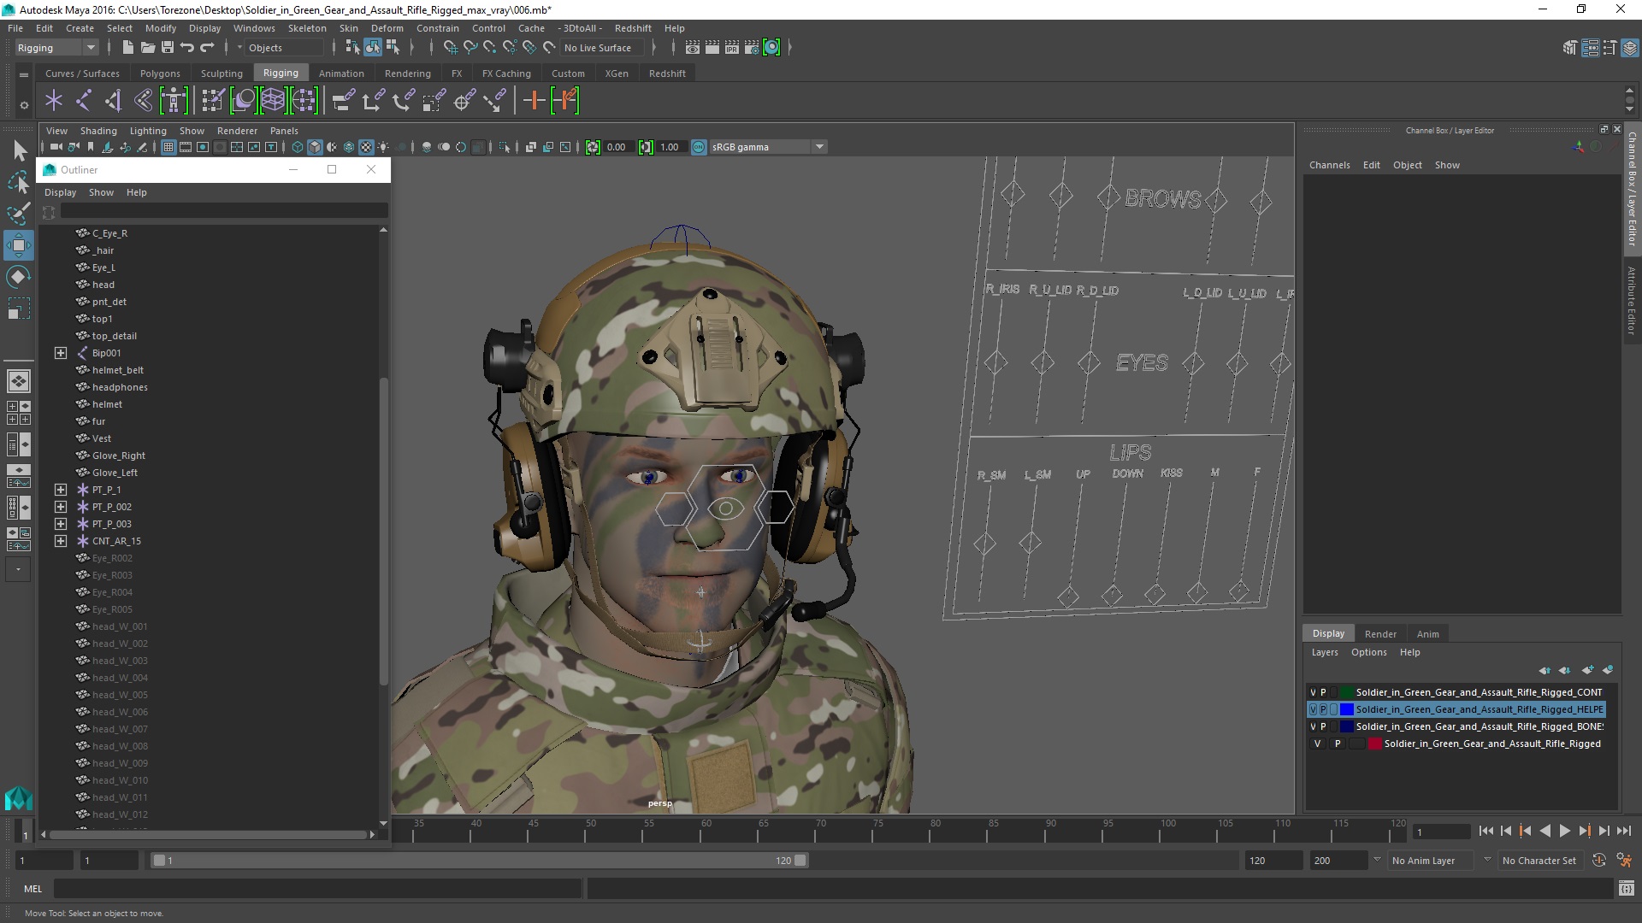Screen dimensions: 1642x923
Task: Select the Create Joints tool on the shelf
Action: point(83,101)
